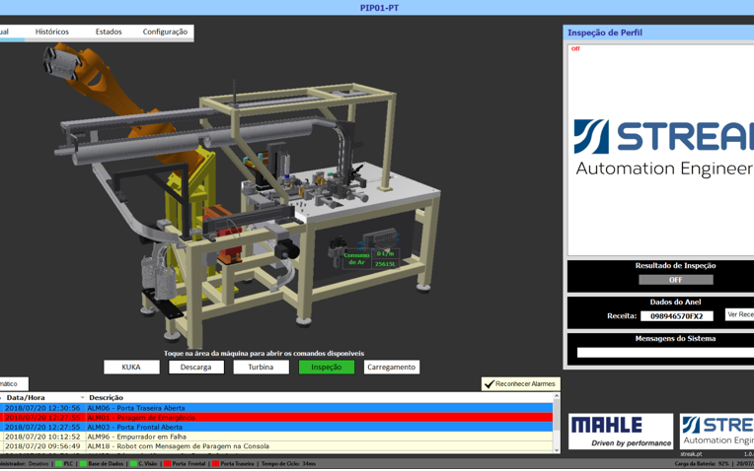Open the Estados tab
Viewport: 754px width, 471px height.
(x=109, y=32)
